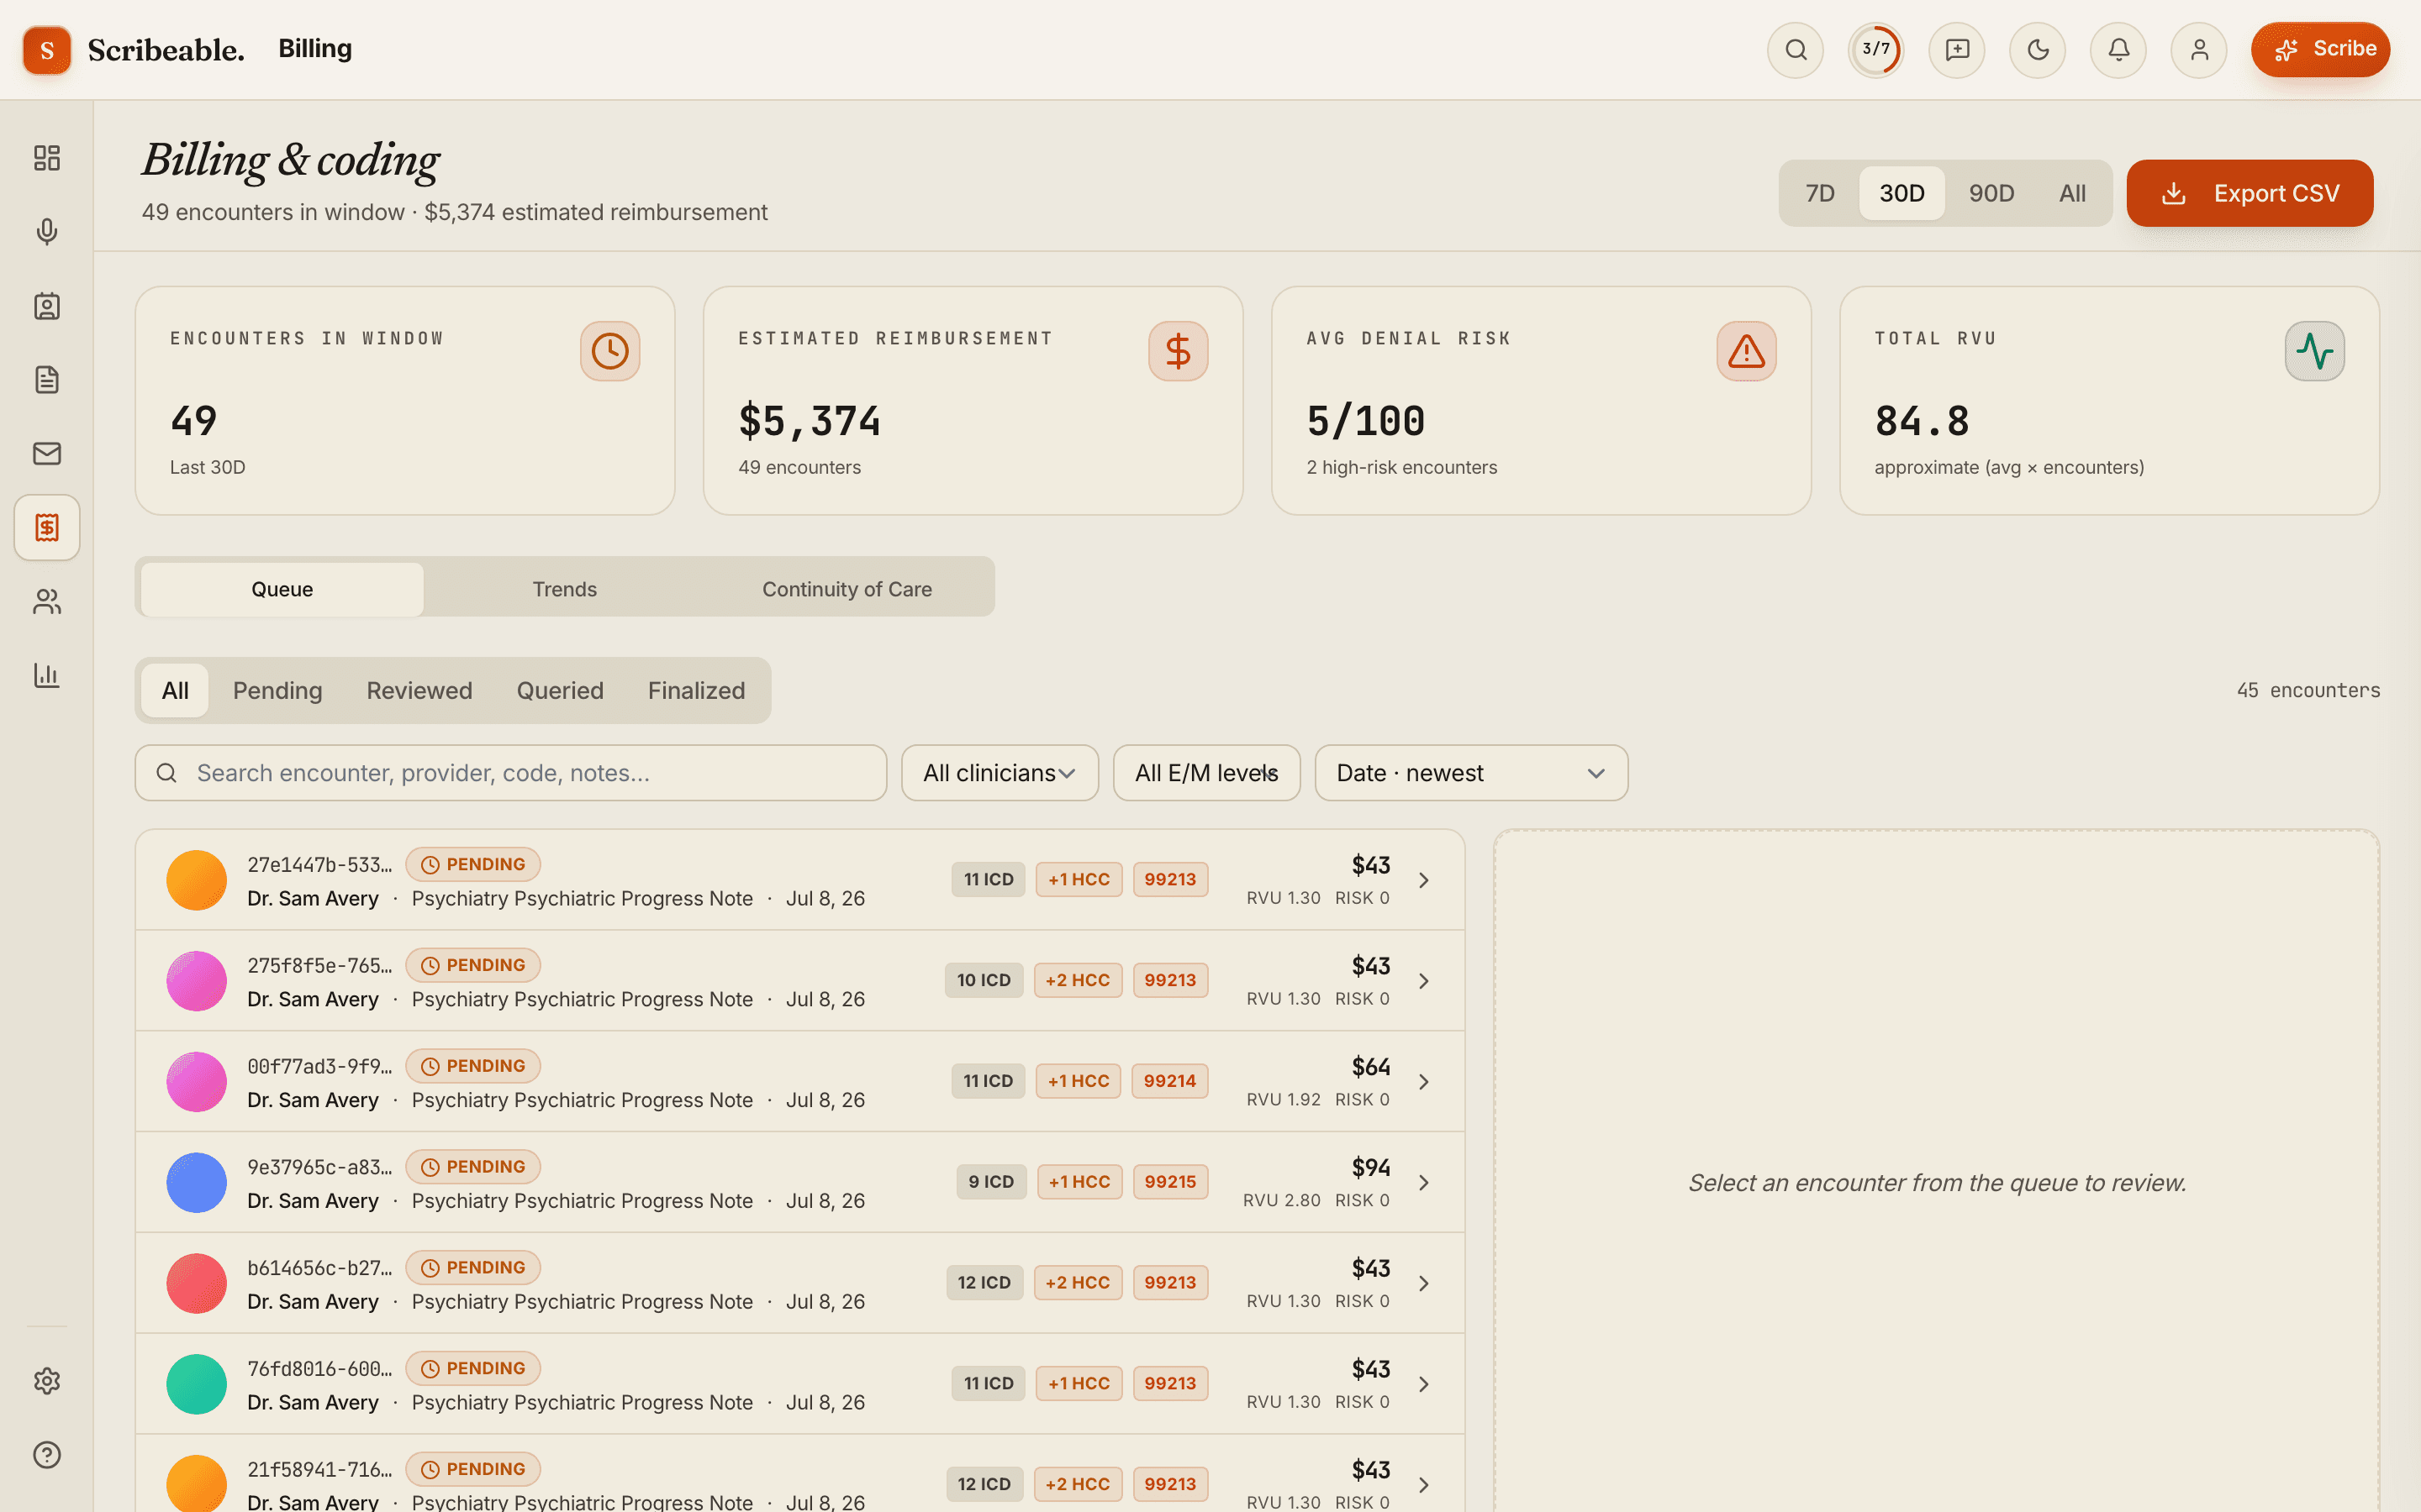
Task: Filter queue by Queried status
Action: point(560,691)
